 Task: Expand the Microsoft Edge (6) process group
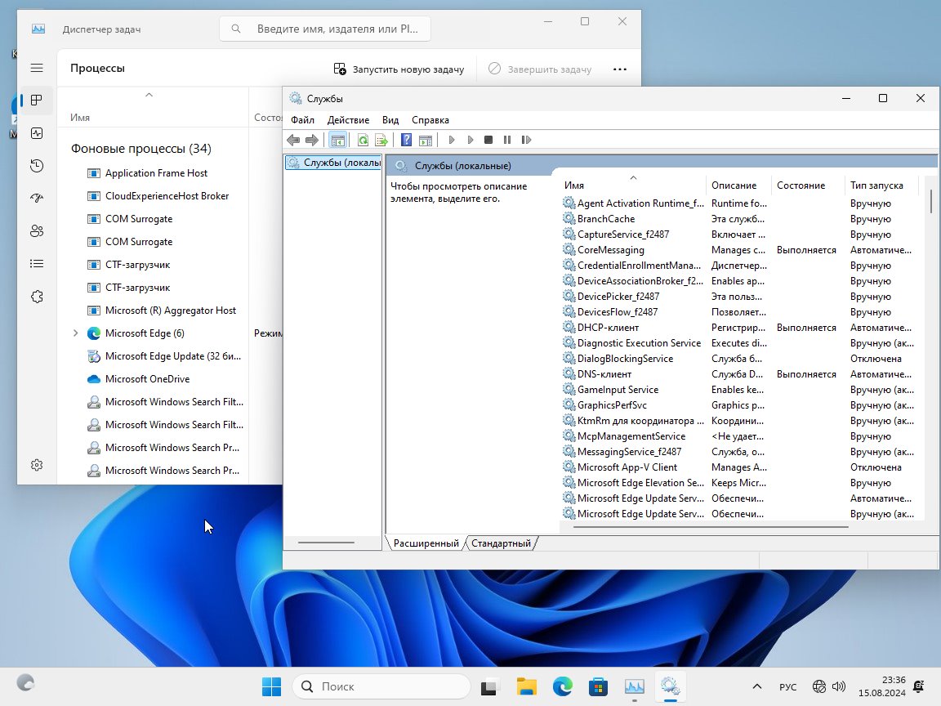pos(75,333)
